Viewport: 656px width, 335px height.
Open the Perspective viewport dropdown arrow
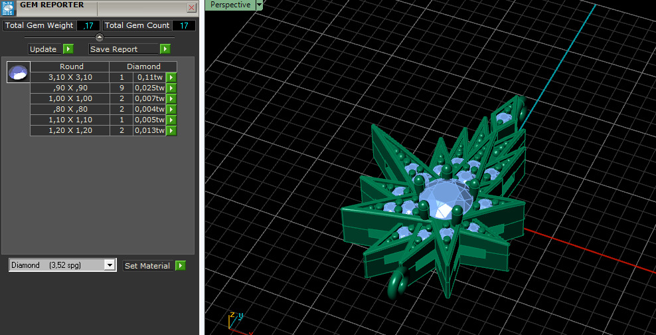coord(259,5)
